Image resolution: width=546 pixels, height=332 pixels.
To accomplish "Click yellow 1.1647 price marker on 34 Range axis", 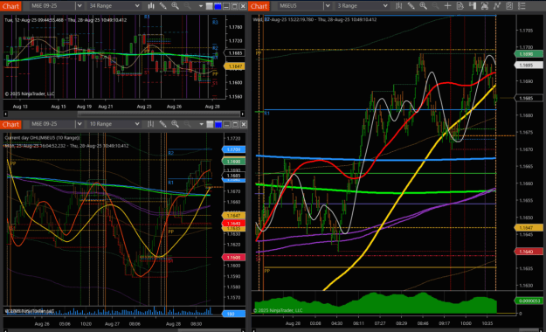I will (x=235, y=66).
